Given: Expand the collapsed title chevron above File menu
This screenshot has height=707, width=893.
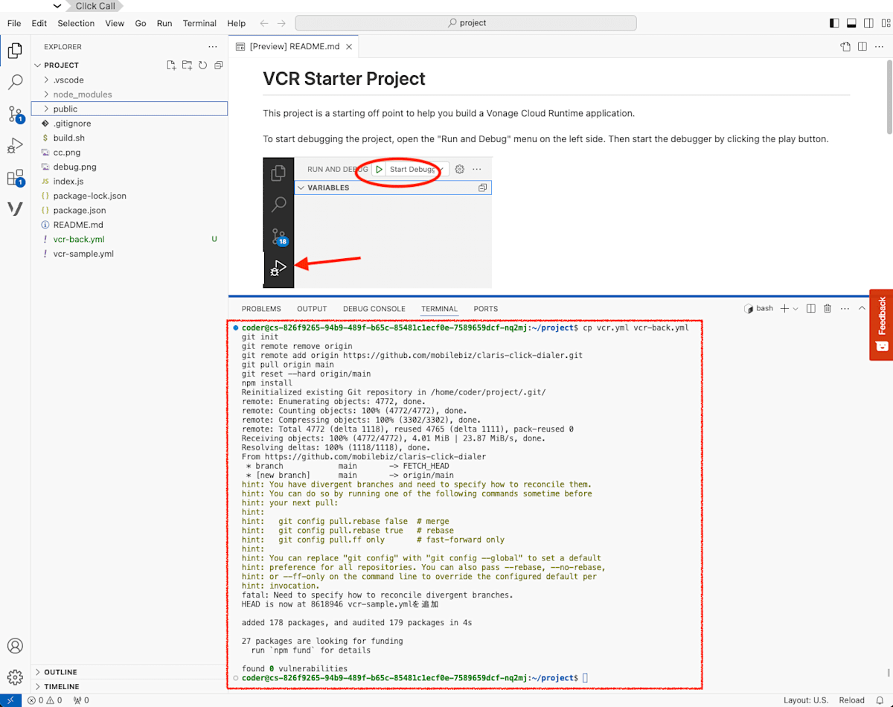Looking at the screenshot, I should click(x=58, y=6).
